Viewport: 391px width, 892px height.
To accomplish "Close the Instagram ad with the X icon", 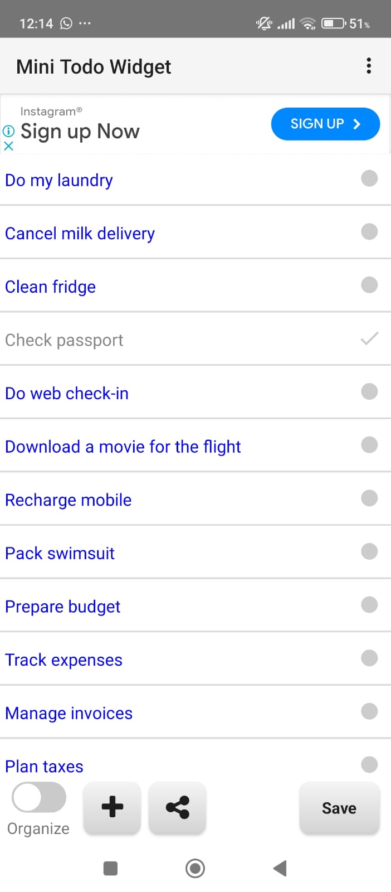I will [x=8, y=146].
